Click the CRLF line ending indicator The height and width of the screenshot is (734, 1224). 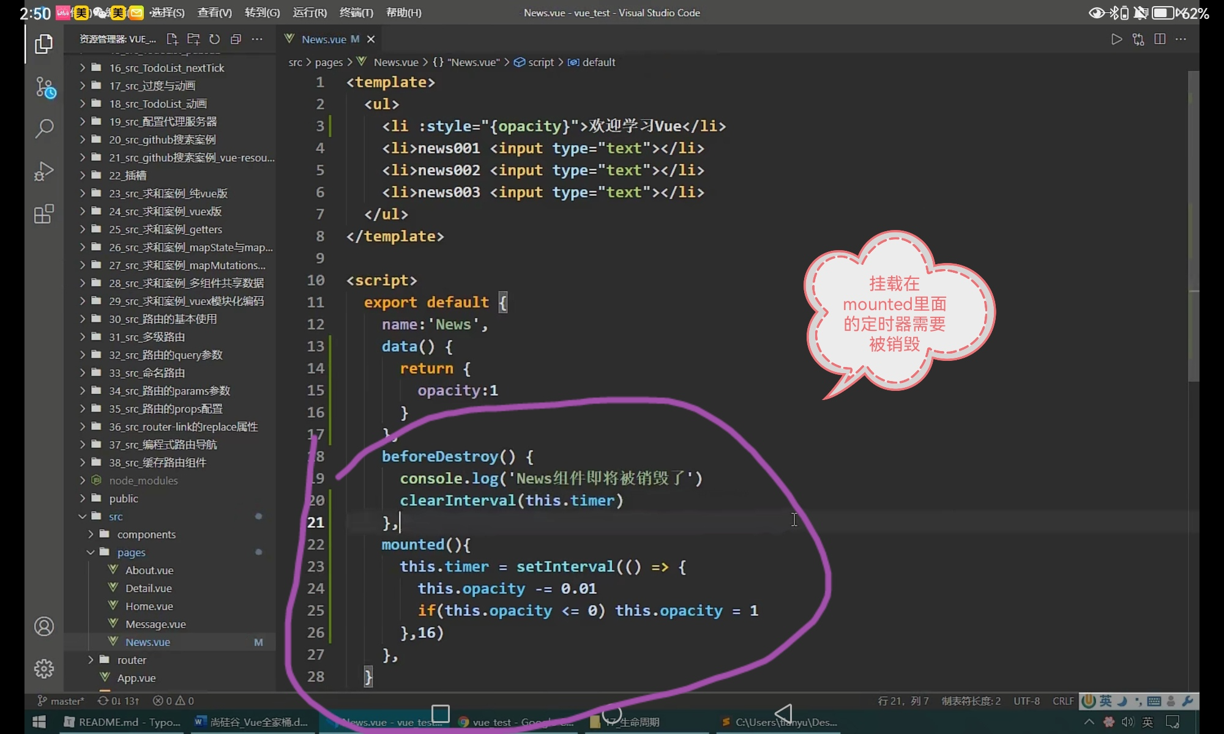tap(1063, 701)
